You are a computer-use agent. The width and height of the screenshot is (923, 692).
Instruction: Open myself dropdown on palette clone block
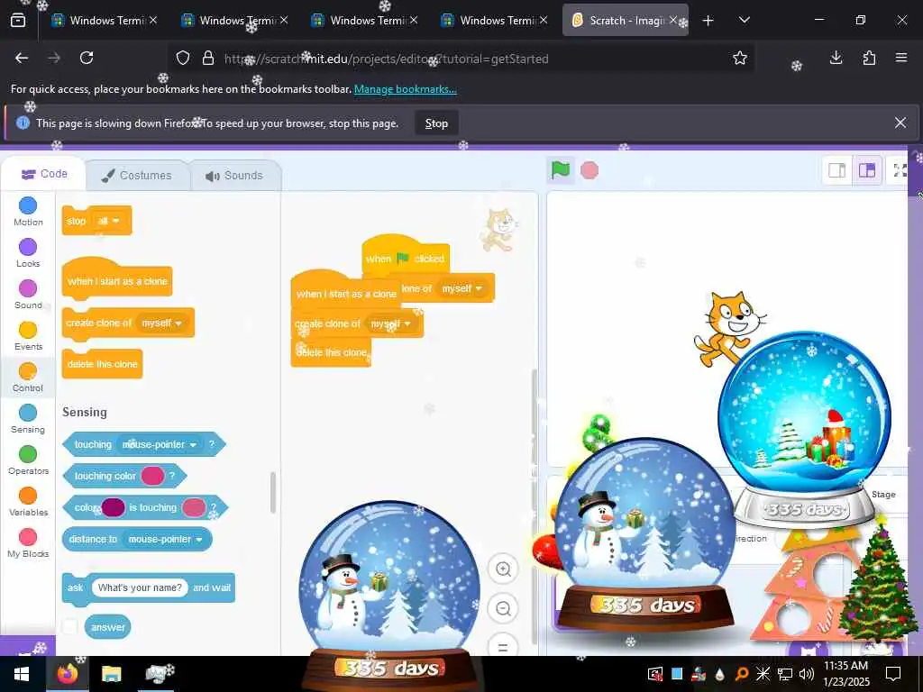point(160,323)
